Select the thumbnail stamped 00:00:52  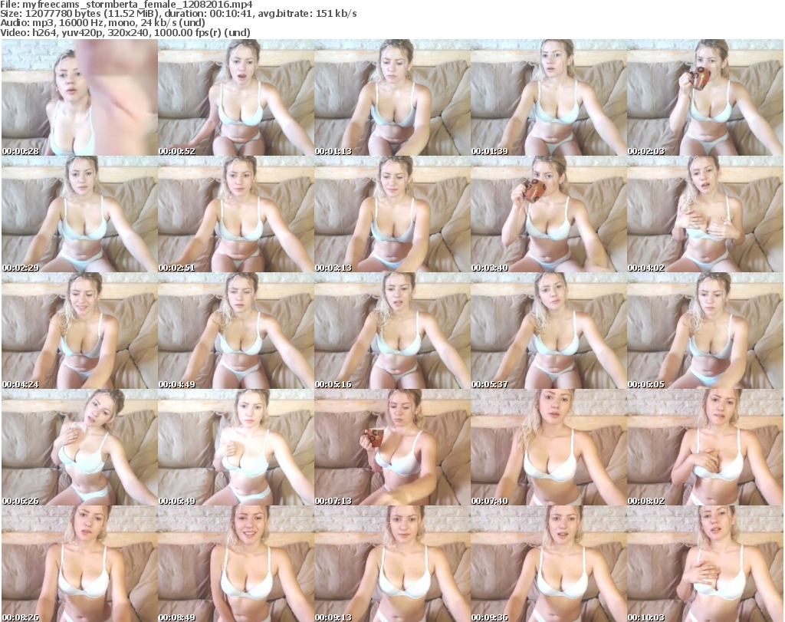point(236,97)
